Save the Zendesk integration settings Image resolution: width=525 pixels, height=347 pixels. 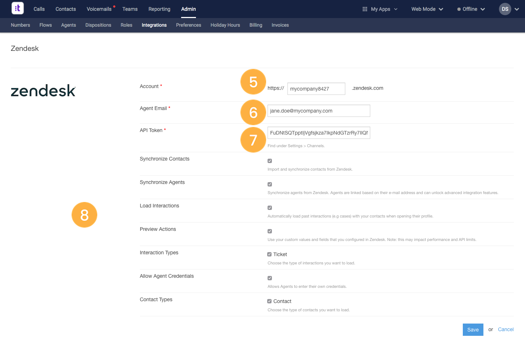473,329
